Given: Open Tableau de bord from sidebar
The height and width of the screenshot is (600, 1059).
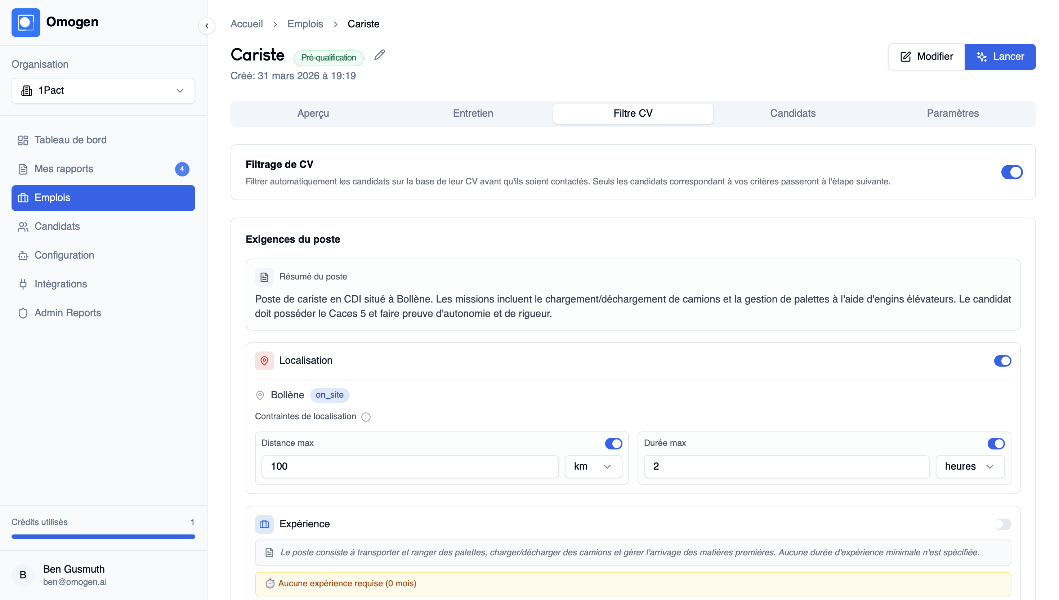Looking at the screenshot, I should [x=71, y=140].
